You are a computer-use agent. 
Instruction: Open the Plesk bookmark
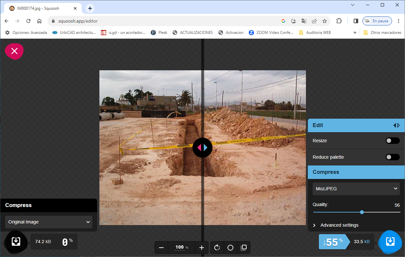point(159,33)
